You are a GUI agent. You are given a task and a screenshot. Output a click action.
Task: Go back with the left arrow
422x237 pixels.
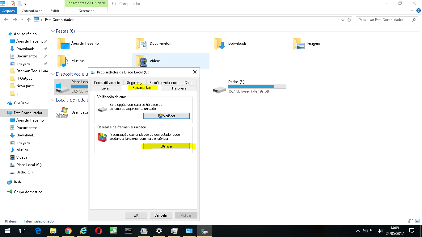coord(6,20)
